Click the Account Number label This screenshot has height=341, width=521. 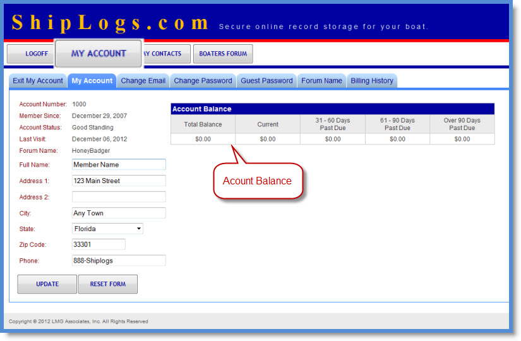click(x=43, y=104)
